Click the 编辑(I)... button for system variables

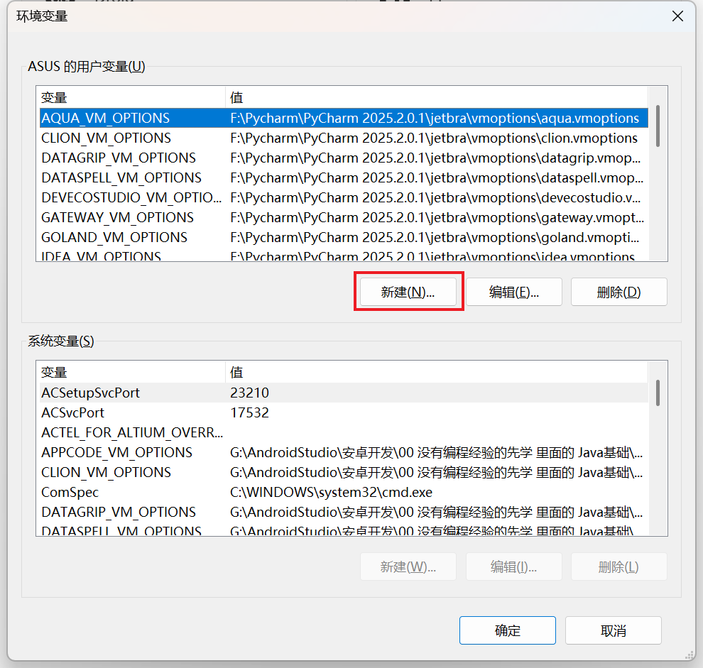tap(514, 566)
